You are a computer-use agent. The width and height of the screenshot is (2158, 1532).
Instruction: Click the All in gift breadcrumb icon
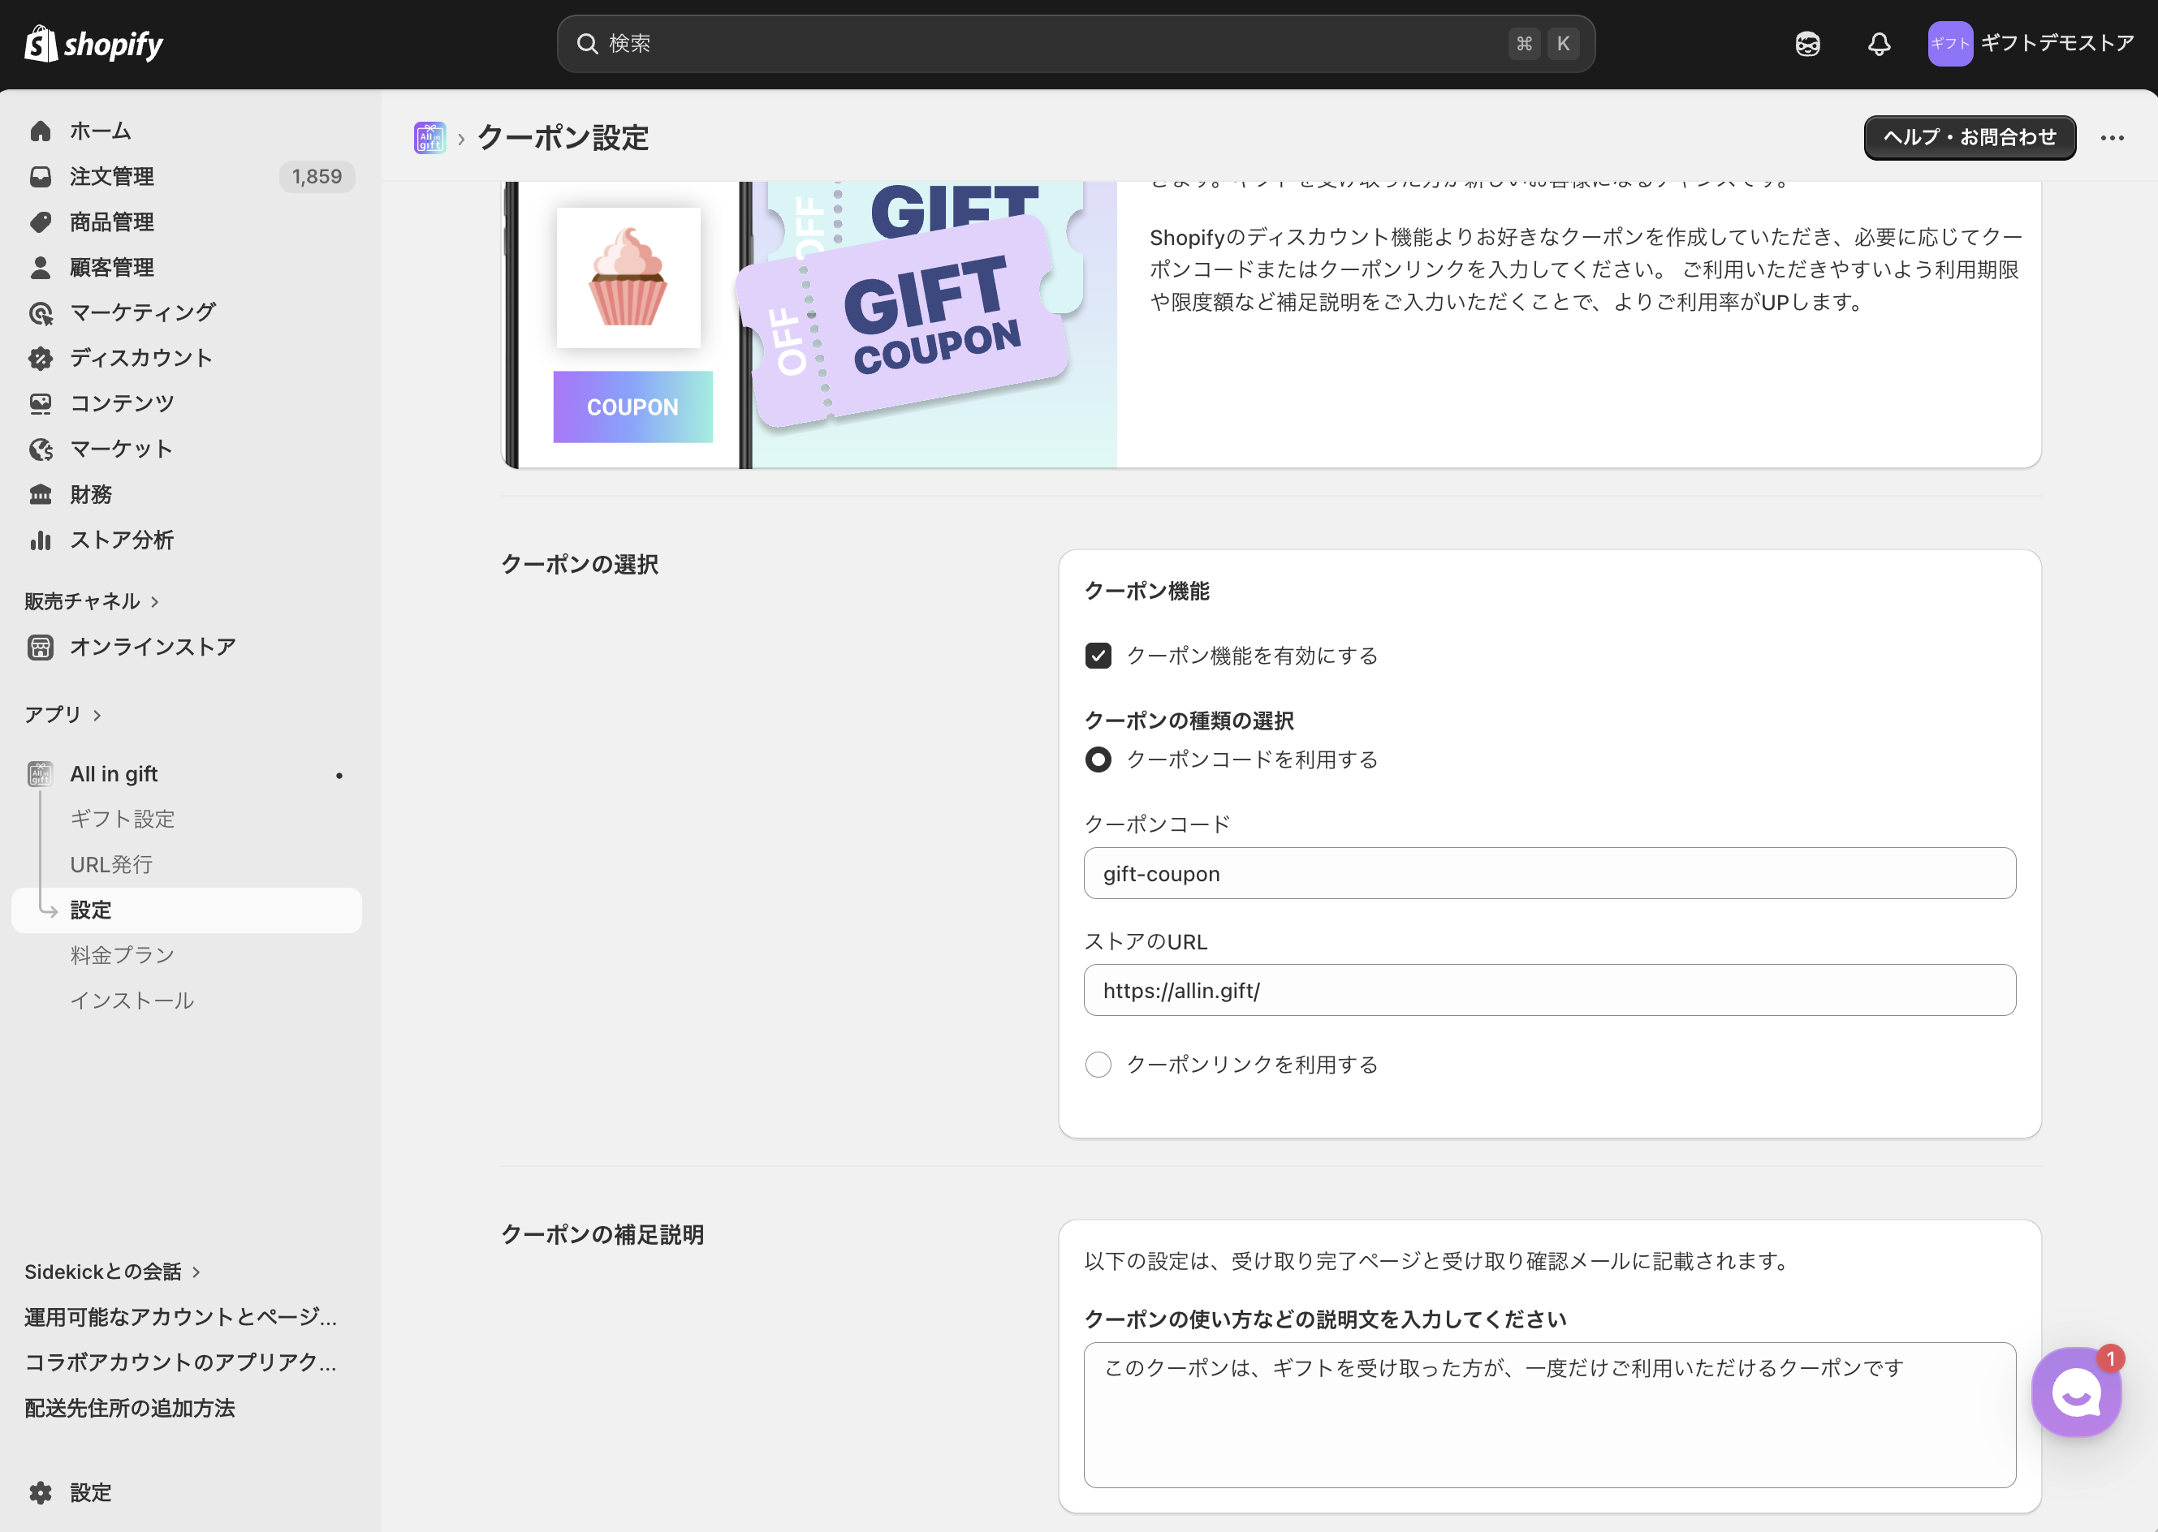click(x=429, y=138)
